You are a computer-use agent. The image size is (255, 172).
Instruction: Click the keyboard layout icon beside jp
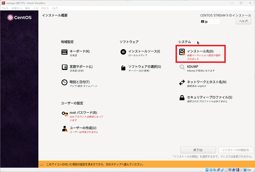(203, 21)
